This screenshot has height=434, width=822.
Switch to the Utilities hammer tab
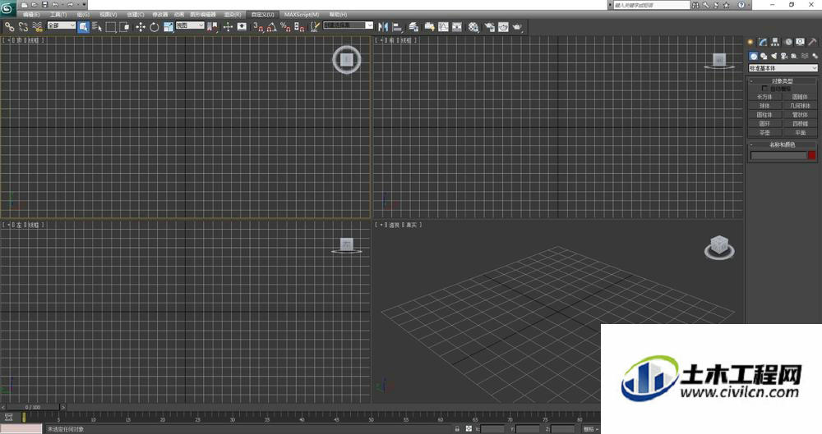[813, 42]
